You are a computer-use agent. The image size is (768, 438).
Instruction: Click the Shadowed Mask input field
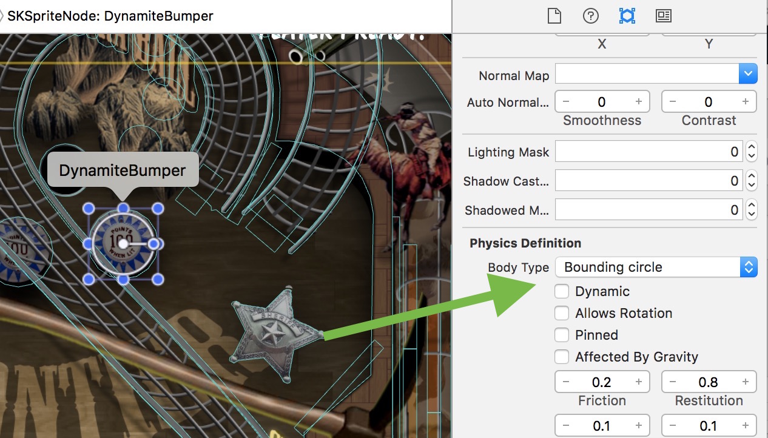pyautogui.click(x=649, y=209)
